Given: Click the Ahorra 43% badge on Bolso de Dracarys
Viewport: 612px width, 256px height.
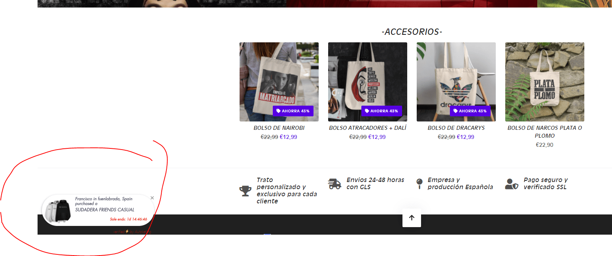Looking at the screenshot, I should pos(470,111).
